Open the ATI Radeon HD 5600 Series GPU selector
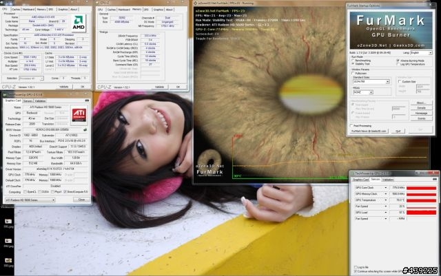 [x=30, y=200]
